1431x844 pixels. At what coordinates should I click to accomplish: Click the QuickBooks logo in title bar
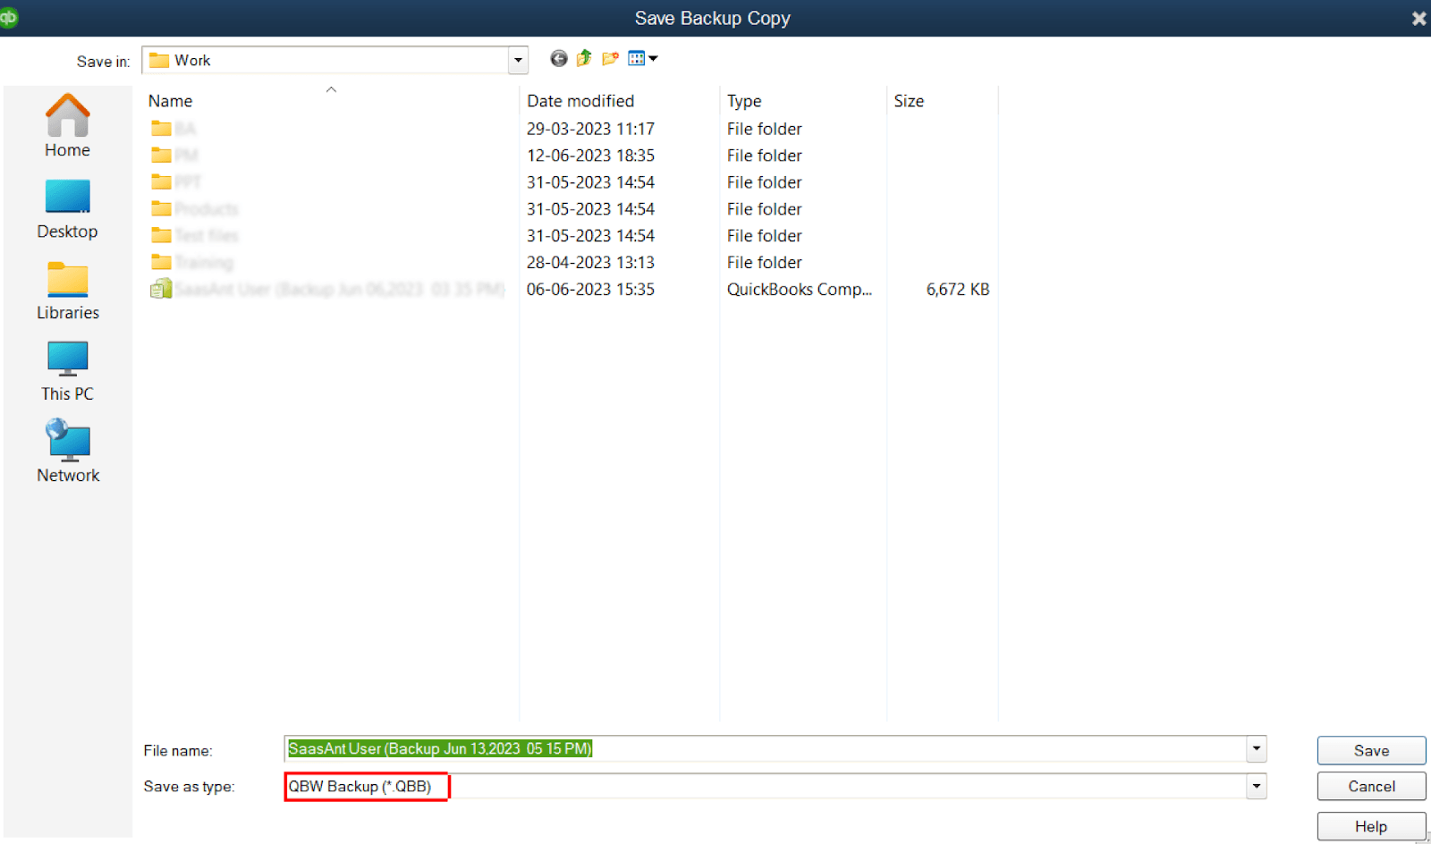click(8, 17)
